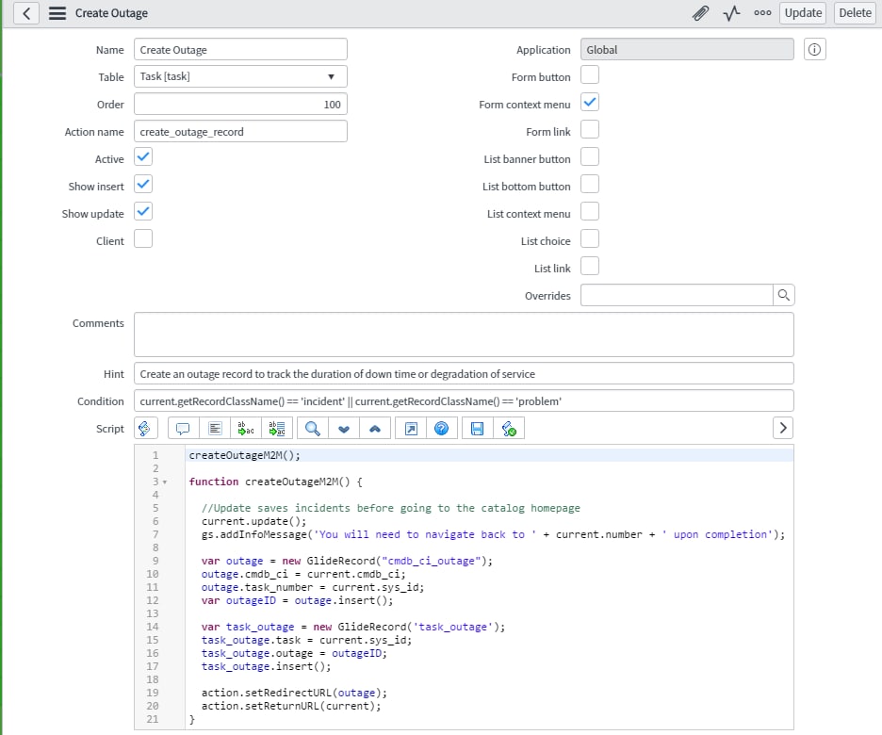Screen dimensions: 882x735
Task: Click the Find Next down-chevron icon
Action: pos(344,429)
